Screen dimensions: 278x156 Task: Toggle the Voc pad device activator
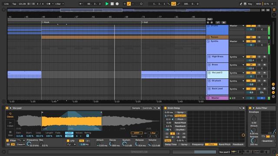(7, 108)
